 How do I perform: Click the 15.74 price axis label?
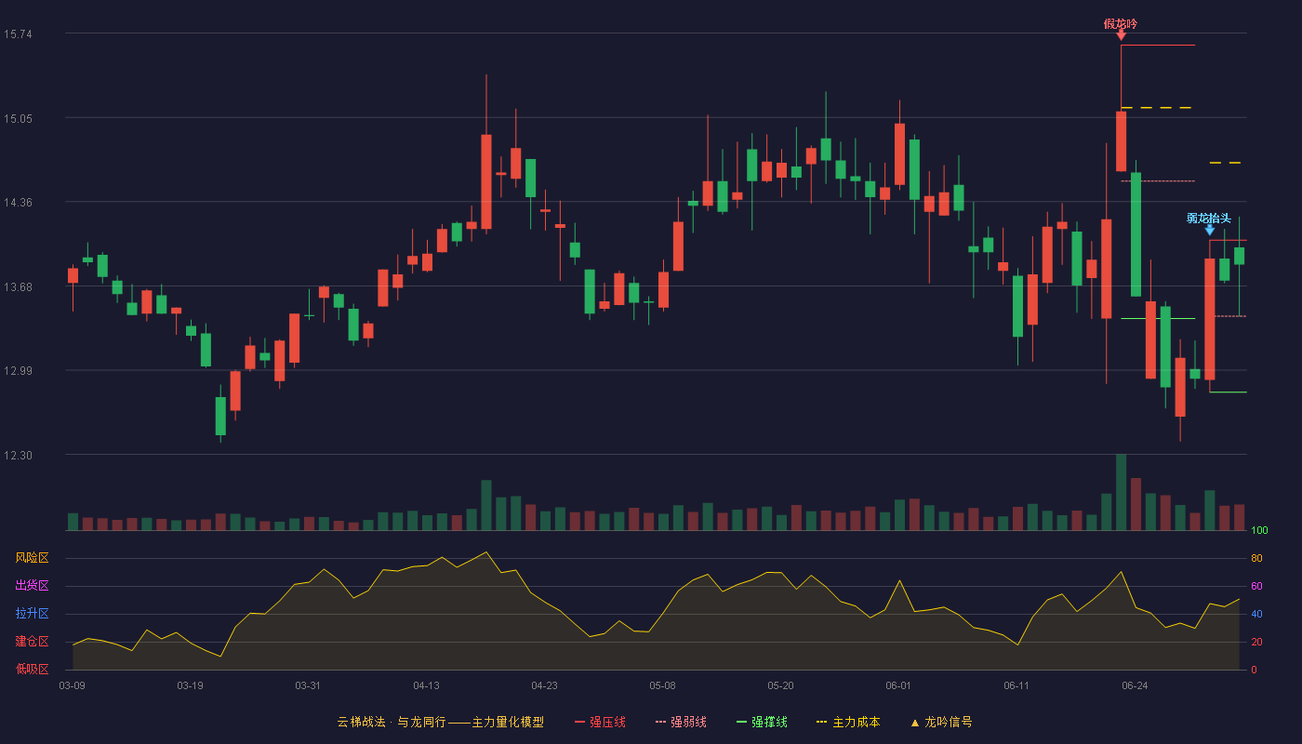click(18, 34)
